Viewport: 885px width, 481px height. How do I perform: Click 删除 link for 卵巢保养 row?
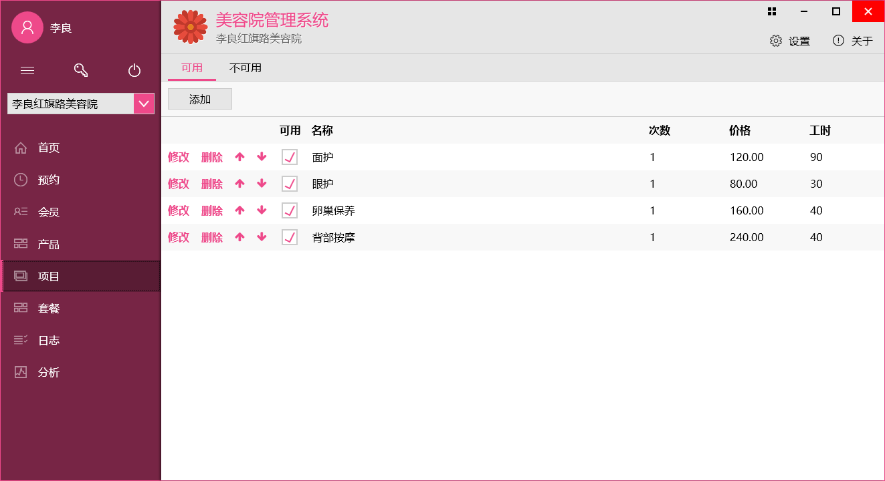point(212,210)
